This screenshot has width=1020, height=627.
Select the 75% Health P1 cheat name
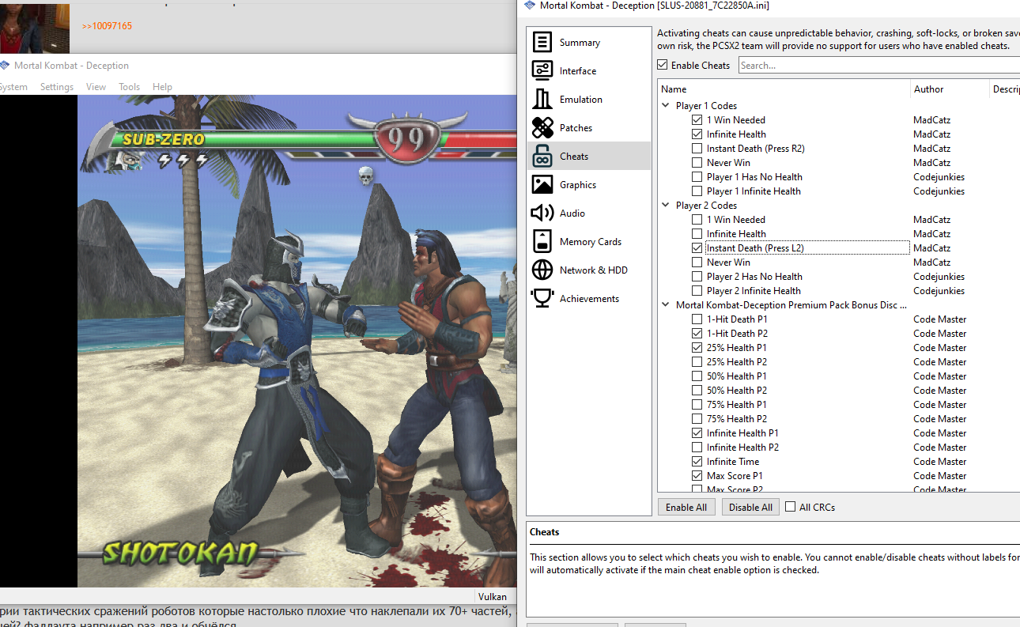coord(737,405)
